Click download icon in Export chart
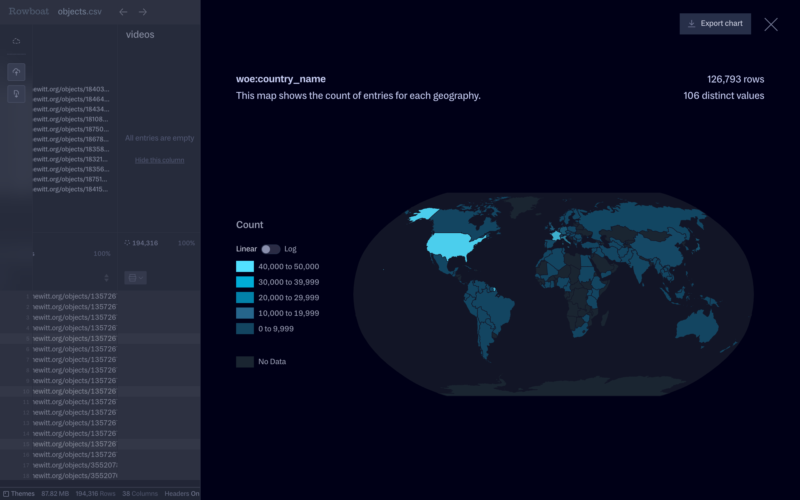Image resolution: width=800 pixels, height=500 pixels. (692, 24)
